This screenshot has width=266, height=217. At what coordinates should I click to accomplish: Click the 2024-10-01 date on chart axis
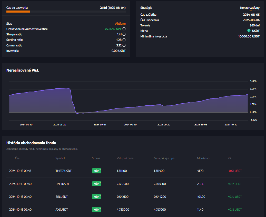point(201,125)
